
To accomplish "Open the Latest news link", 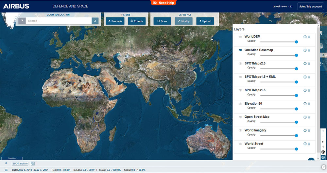I will [x=283, y=7].
